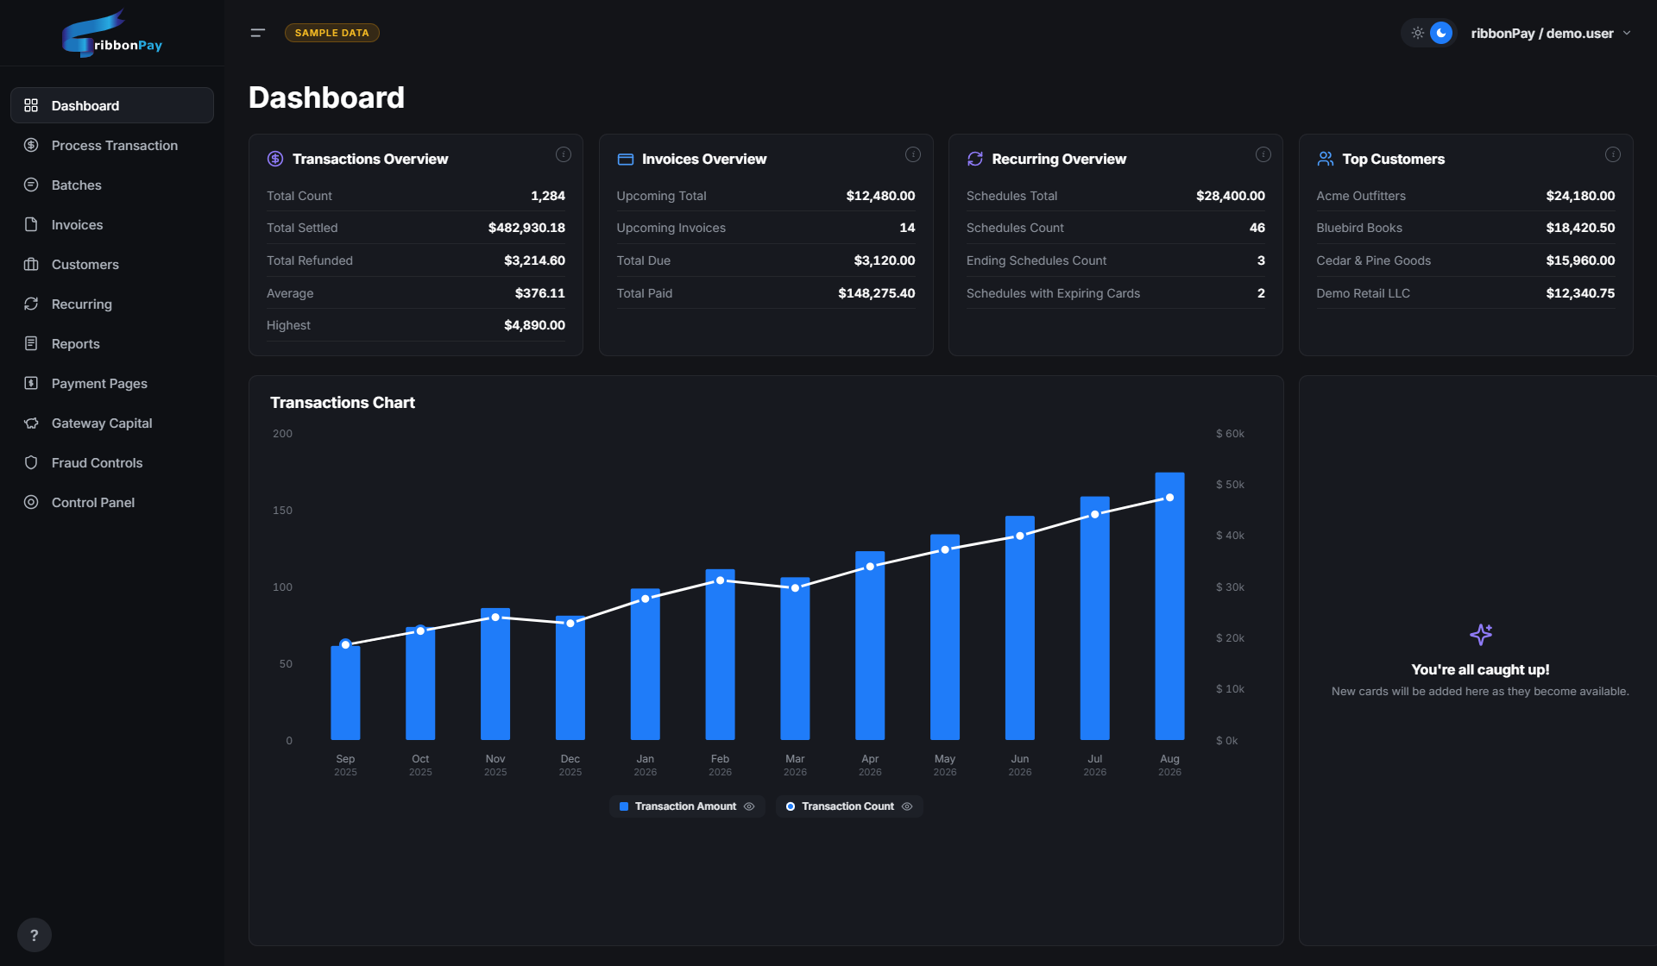Click the sparkle icon above caught up message
This screenshot has width=1657, height=966.
[x=1481, y=635]
